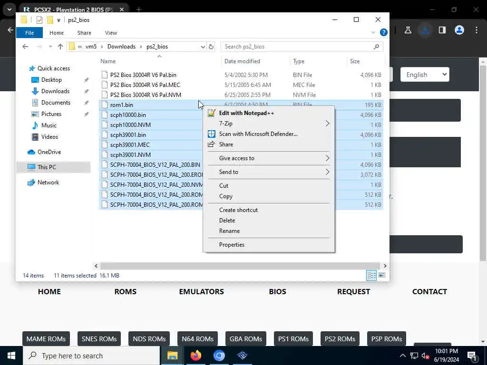The height and width of the screenshot is (365, 487).
Task: Click the GBA ROMs button on webpage
Action: [246, 339]
